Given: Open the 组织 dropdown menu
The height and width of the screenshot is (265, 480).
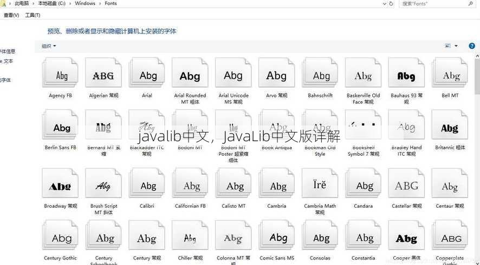Looking at the screenshot, I should tap(49, 46).
